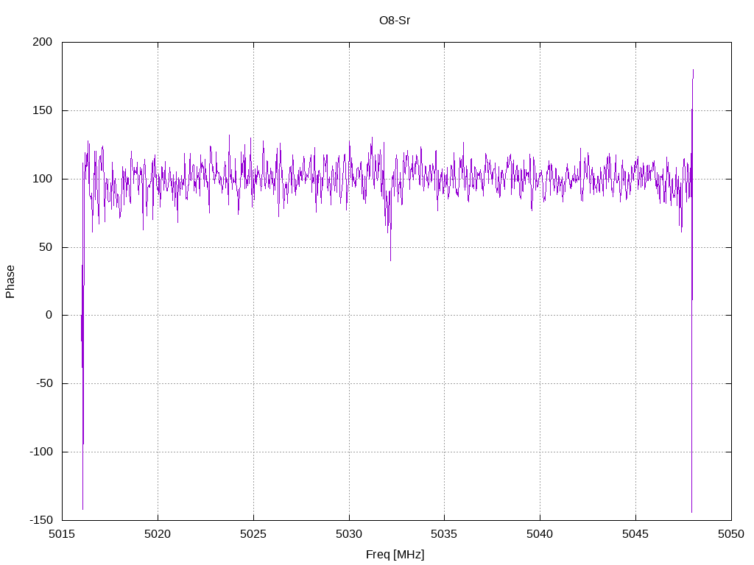Click the x-axis tick label 5030
Image resolution: width=754 pixels, height=565 pixels.
(349, 534)
